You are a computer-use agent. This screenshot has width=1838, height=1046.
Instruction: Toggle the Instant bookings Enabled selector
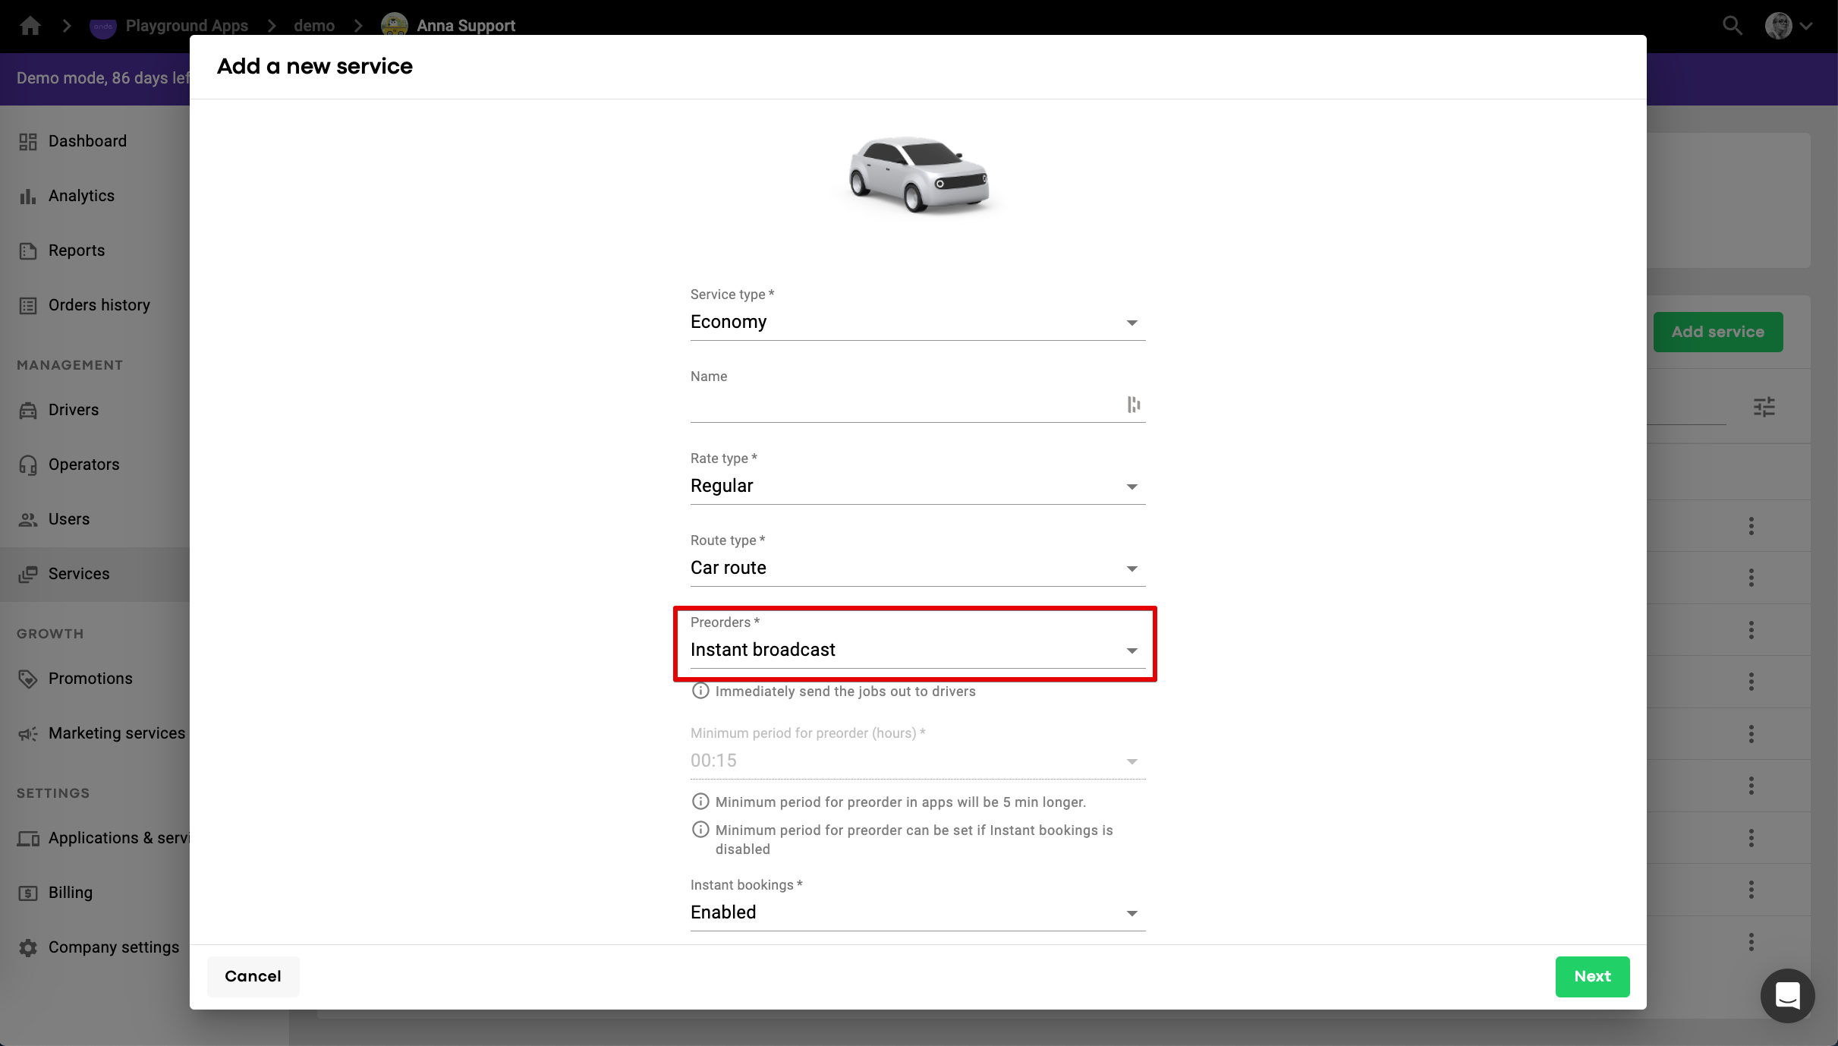tap(917, 913)
